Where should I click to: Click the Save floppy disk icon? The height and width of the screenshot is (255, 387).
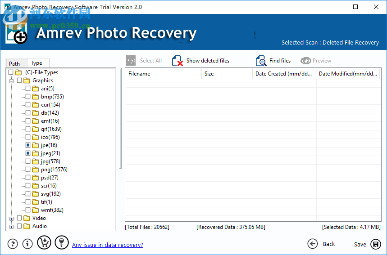pos(376,244)
